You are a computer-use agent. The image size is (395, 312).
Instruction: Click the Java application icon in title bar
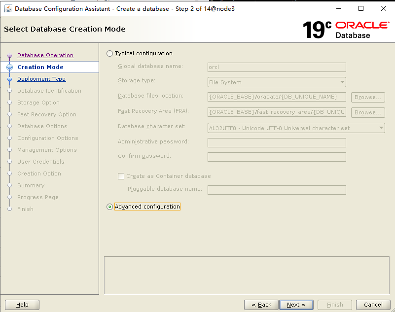click(x=8, y=9)
